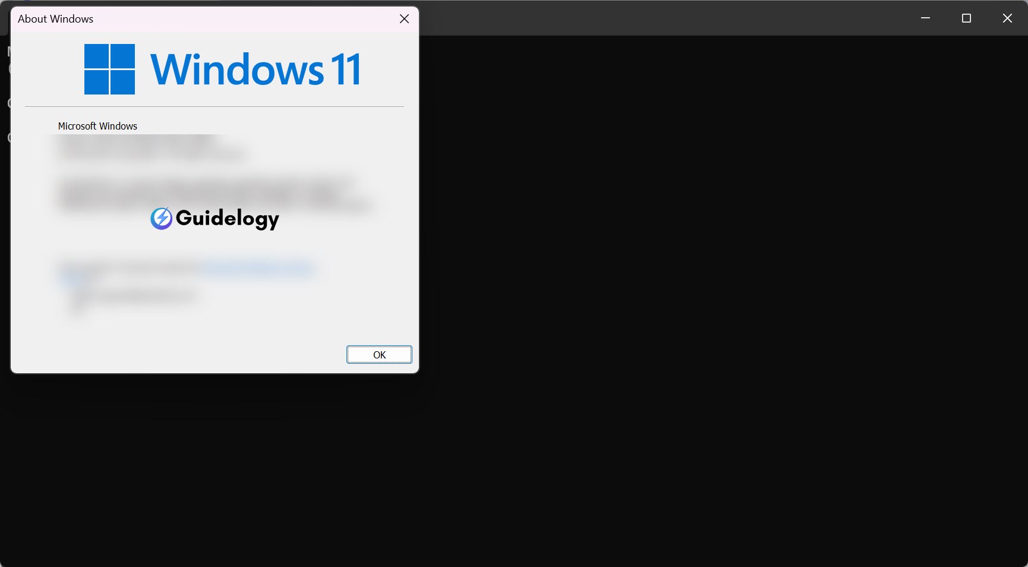1028x567 pixels.
Task: Close the About Windows dialog with X
Action: pyautogui.click(x=404, y=19)
